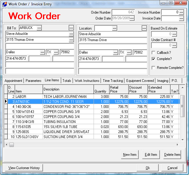Open the Order Date picker ellipsis button
Screen dimensions: 189x175
pyautogui.click(x=132, y=18)
